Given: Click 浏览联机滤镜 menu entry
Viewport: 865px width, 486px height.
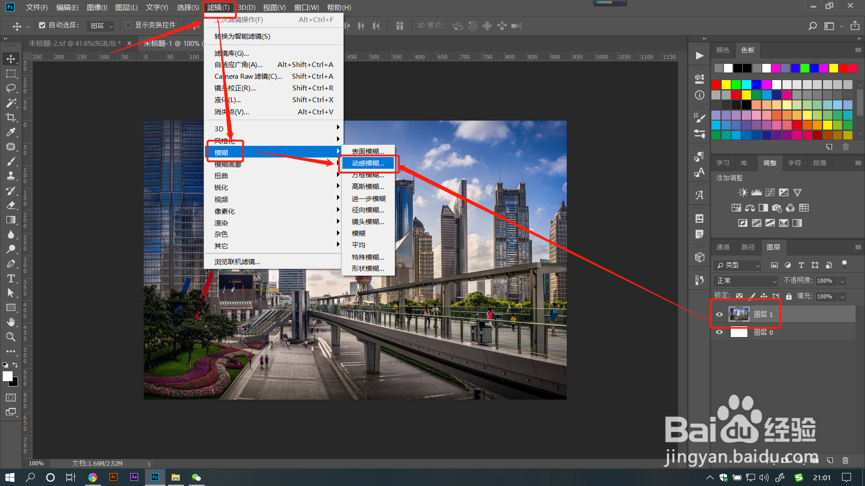Looking at the screenshot, I should pos(237,262).
